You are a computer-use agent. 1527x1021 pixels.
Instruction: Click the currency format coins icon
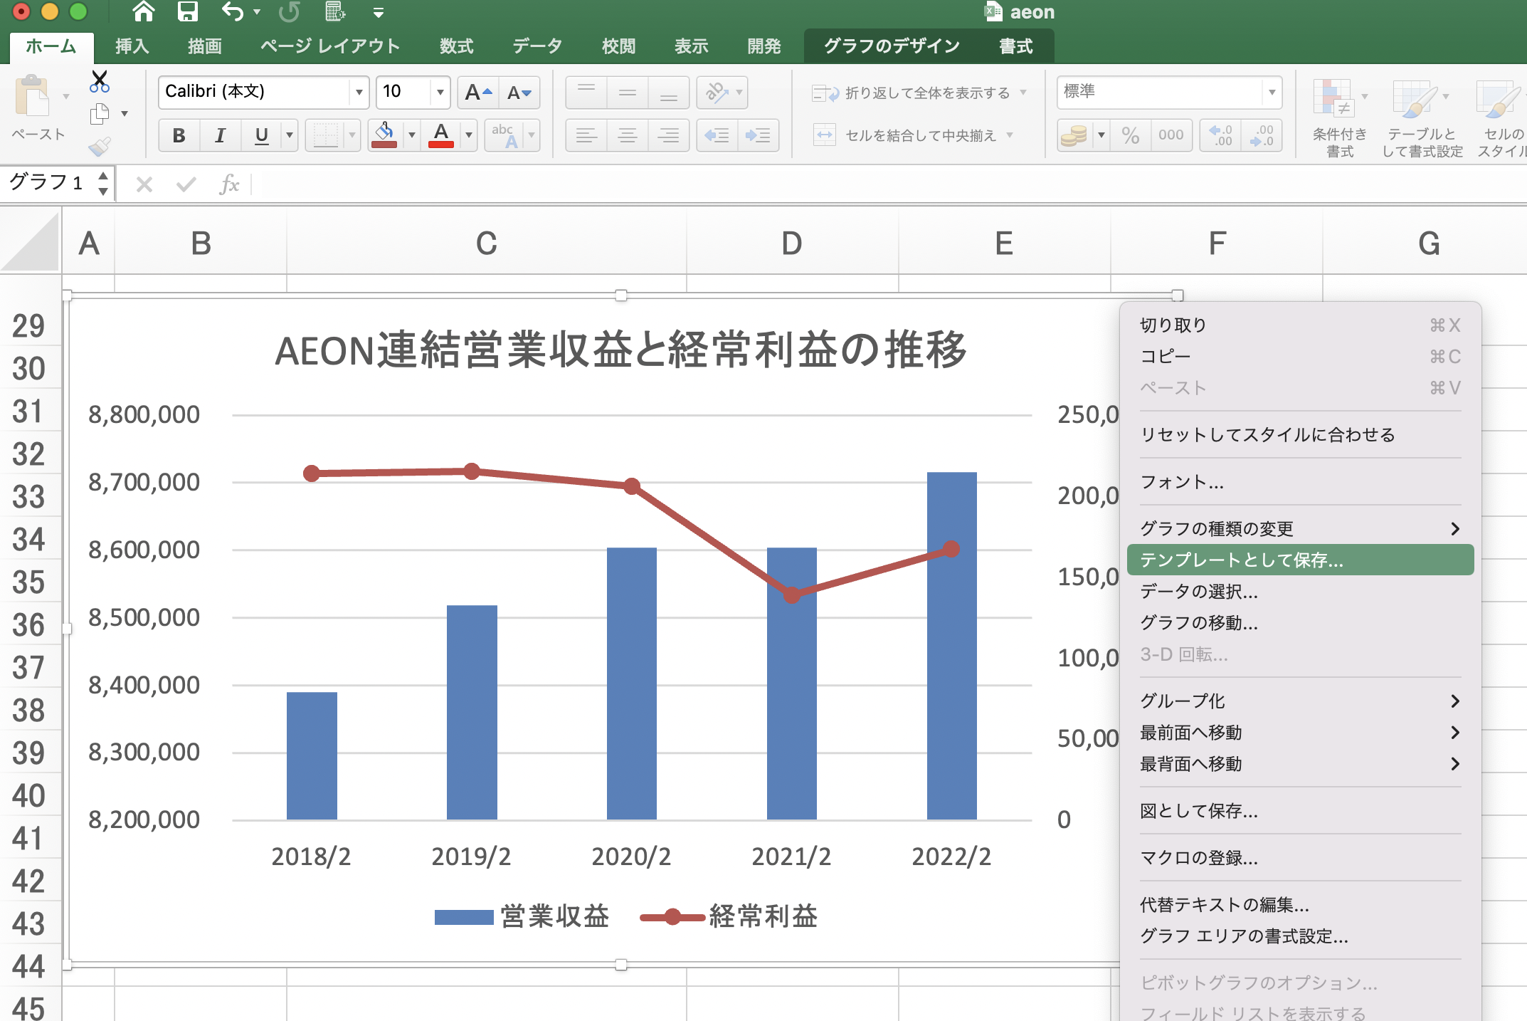pos(1074,135)
